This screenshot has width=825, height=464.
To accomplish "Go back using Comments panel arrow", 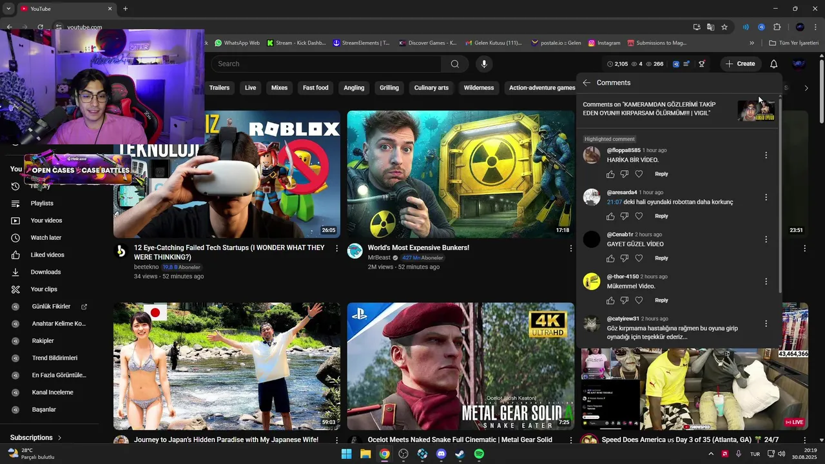I will [587, 82].
